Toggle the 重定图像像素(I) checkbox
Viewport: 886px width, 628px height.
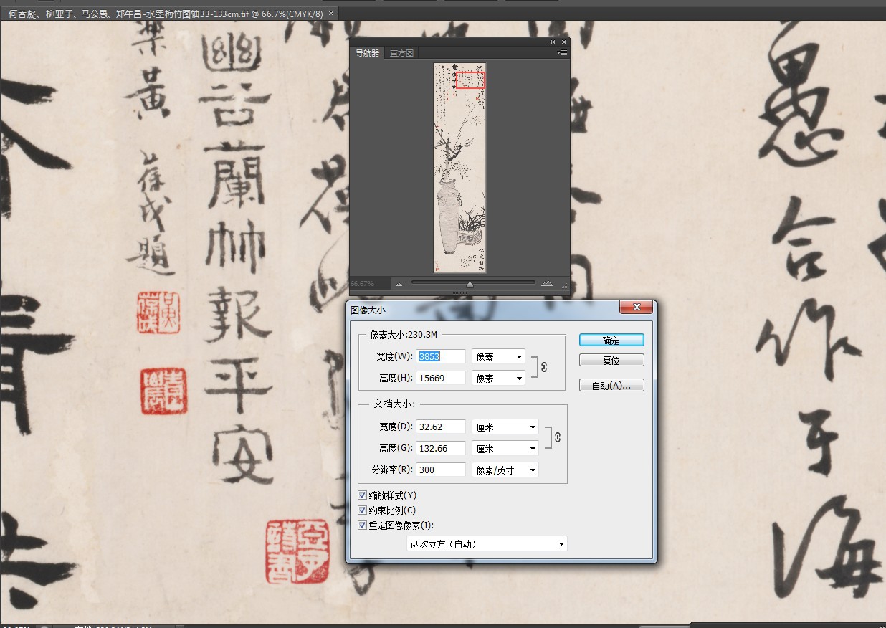coord(363,525)
